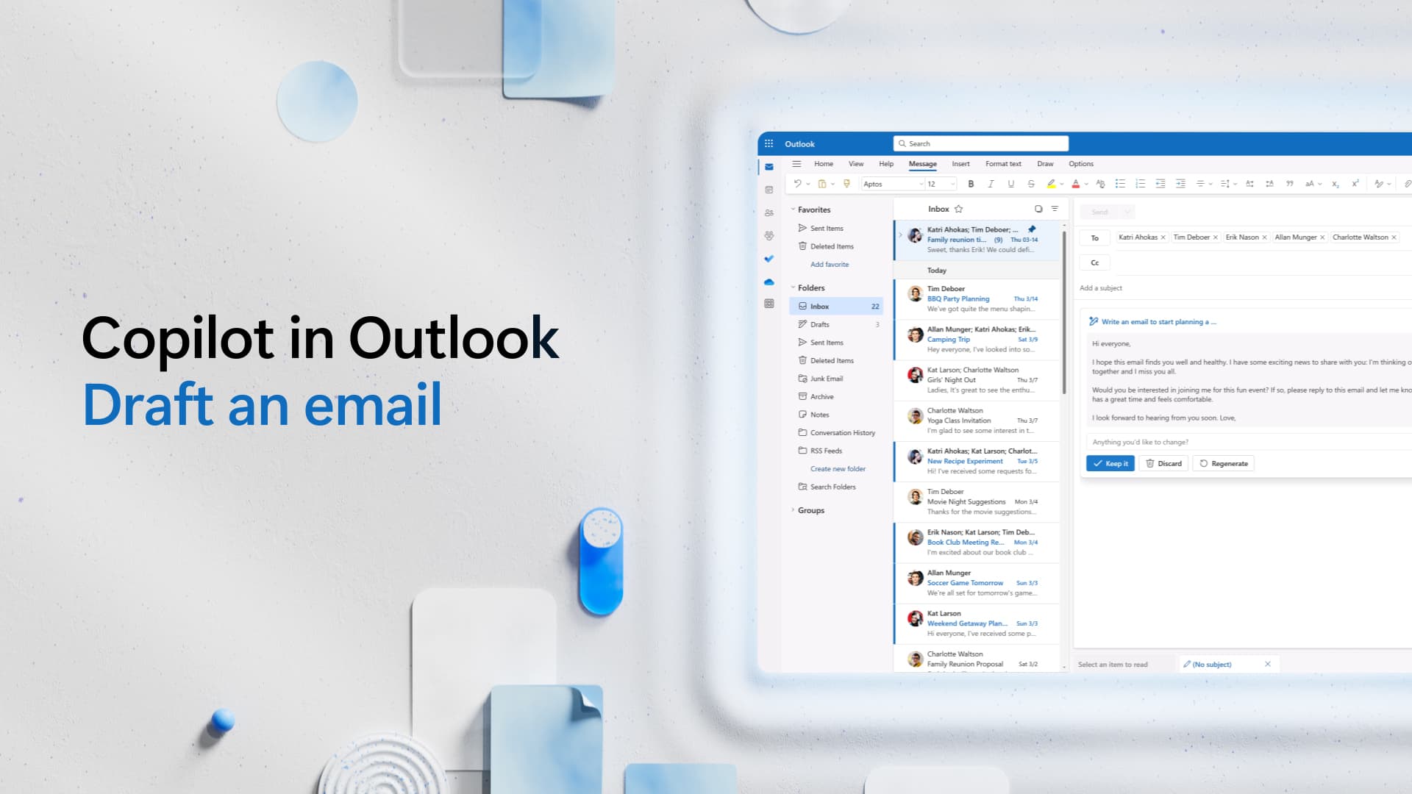
Task: Click Keep It button to accept draft
Action: point(1108,462)
